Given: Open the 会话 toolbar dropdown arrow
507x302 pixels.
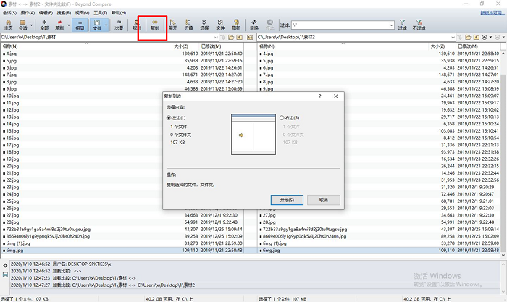Looking at the screenshot, I should pos(31,25).
